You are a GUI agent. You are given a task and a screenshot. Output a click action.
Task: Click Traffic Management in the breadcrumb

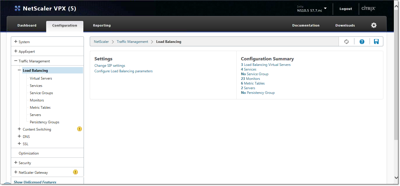pos(132,42)
